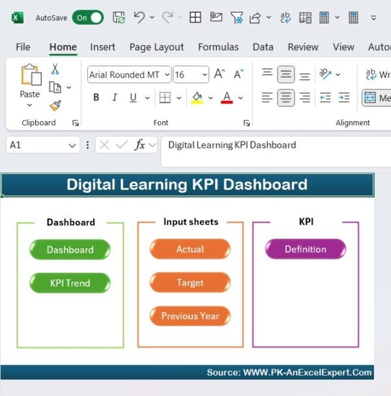391x396 pixels.
Task: Open the dropdown next to the first calculator icon
Action: click(337, 17)
